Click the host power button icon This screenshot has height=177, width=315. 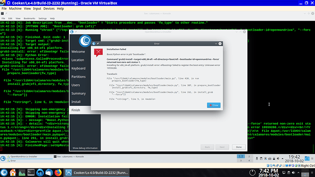[x=252, y=172]
